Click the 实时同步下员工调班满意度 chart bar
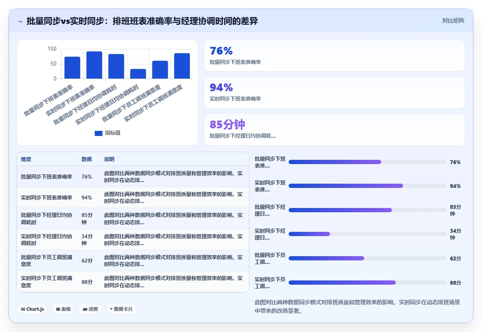482x332 pixels. point(182,66)
